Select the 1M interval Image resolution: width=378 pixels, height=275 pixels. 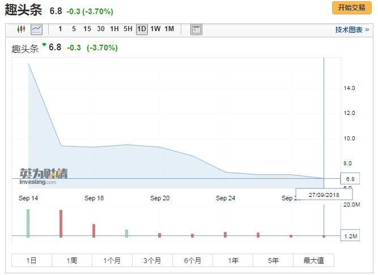169,29
